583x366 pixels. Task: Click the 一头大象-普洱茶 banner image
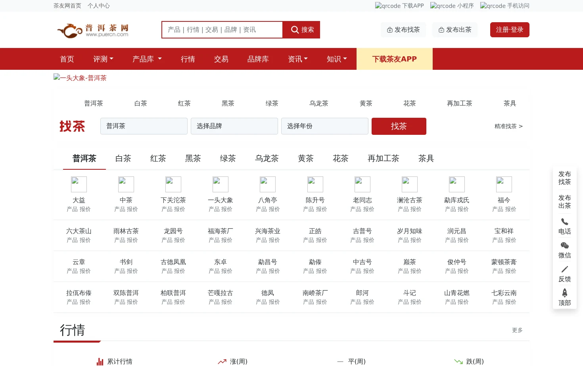pos(80,78)
